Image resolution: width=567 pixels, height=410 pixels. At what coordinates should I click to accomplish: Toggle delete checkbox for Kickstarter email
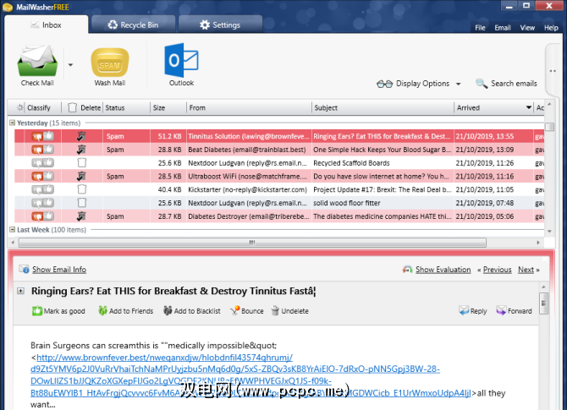82,189
